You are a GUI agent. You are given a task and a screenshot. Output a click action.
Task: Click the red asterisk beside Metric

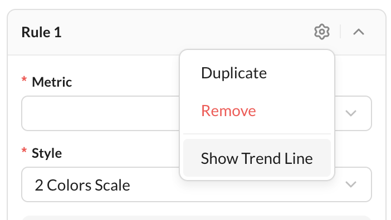[x=24, y=79]
